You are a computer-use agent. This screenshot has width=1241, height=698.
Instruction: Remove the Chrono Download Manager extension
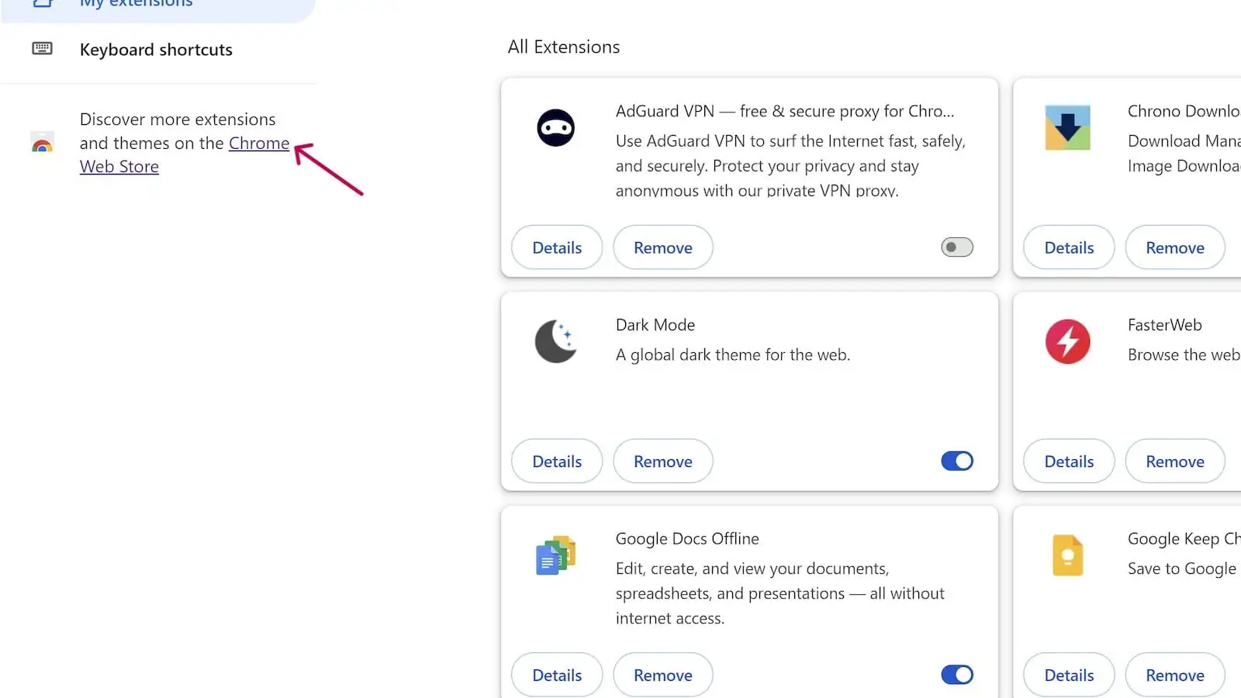pos(1175,247)
